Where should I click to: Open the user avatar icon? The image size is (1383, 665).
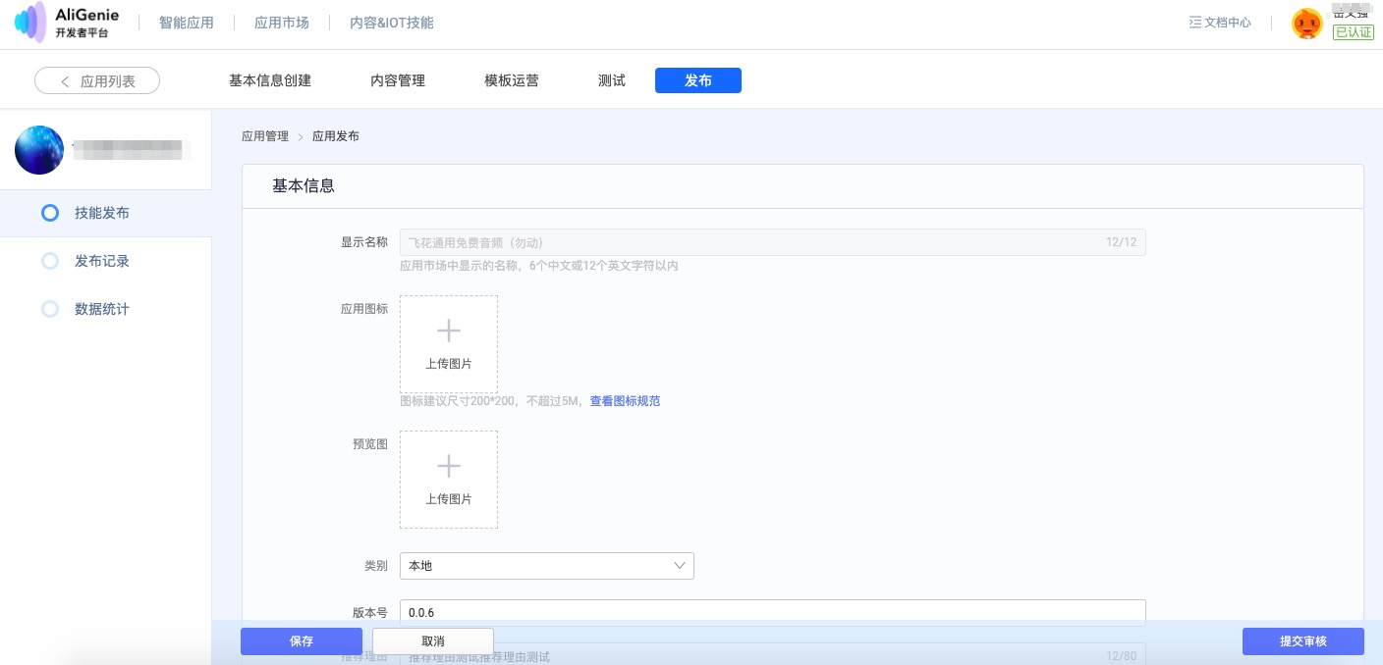tap(1307, 24)
